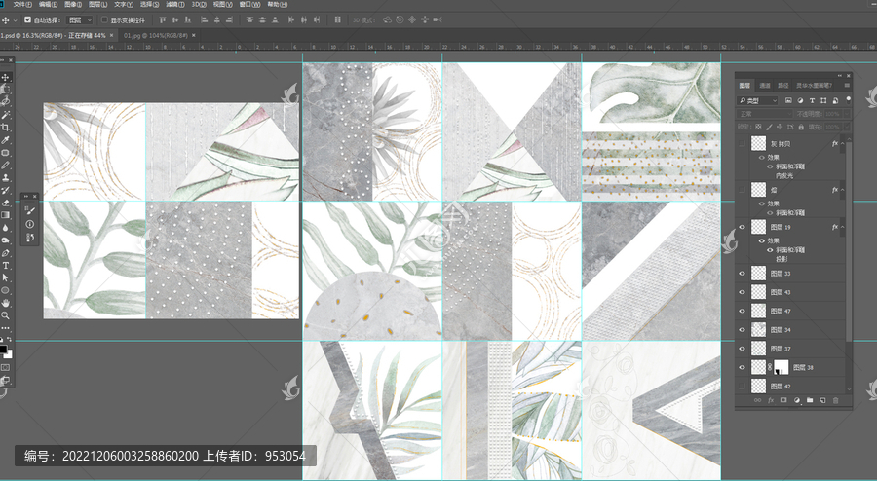Click the delete layer trash icon
Image resolution: width=877 pixels, height=481 pixels.
click(836, 400)
